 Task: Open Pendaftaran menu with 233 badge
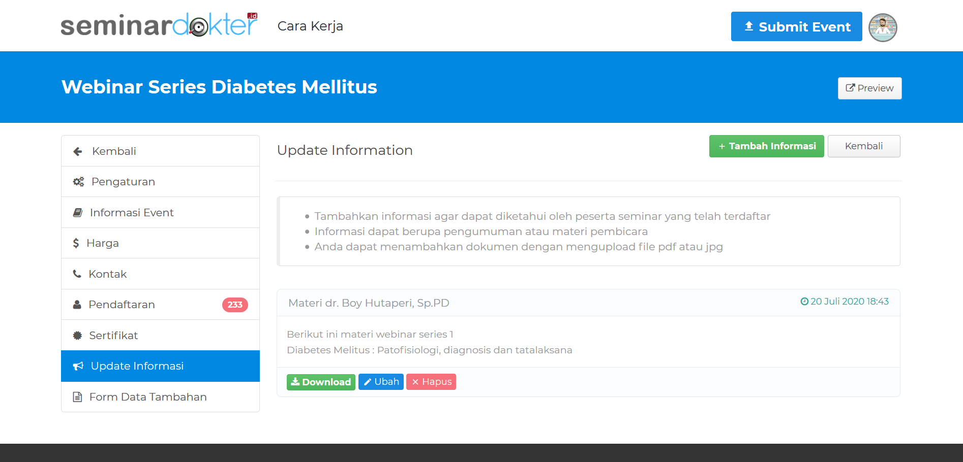point(160,305)
